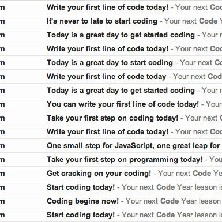Open the topmost 'Write your first line of code today!' email

pyautogui.click(x=107, y=7)
